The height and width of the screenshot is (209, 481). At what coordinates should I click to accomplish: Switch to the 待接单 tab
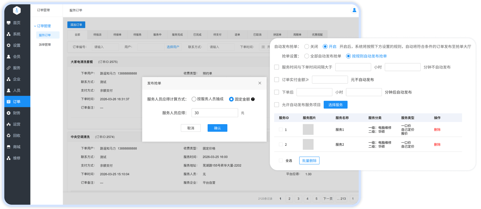click(x=117, y=35)
